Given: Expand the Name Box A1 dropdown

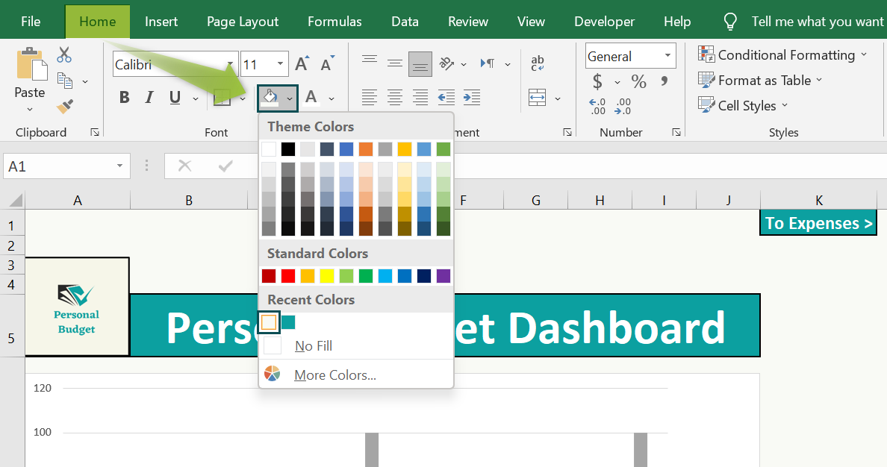Looking at the screenshot, I should 120,166.
